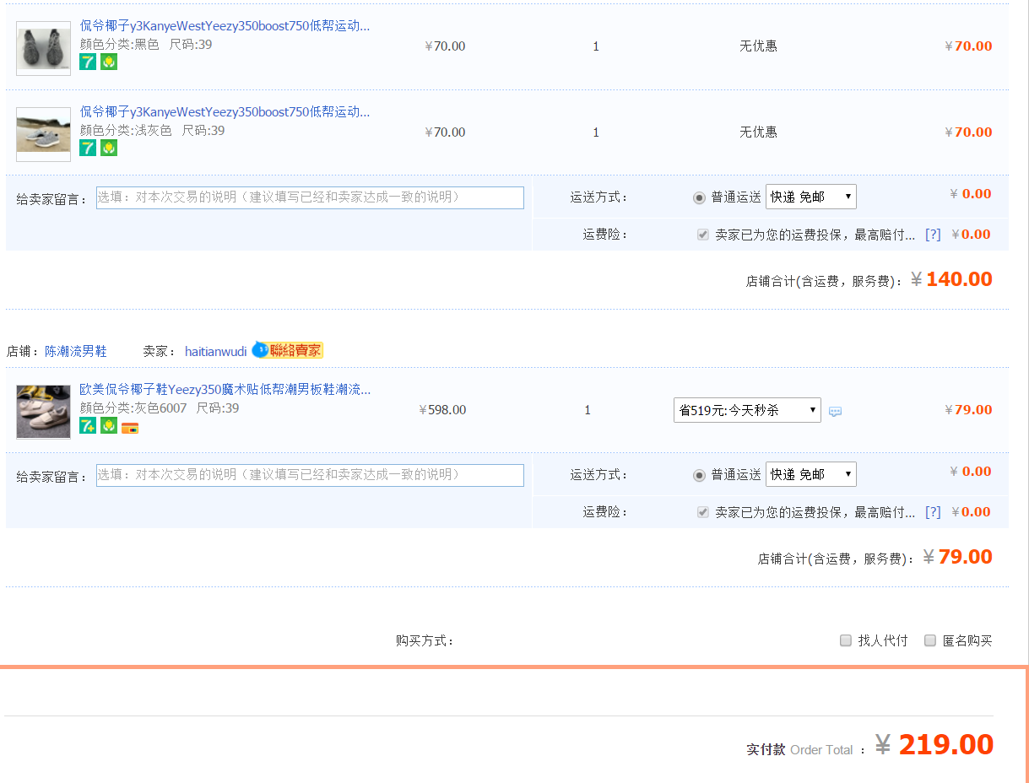The width and height of the screenshot is (1029, 783).
Task: Click the 7+ return badge under the gray 6007 shoes
Action: (x=88, y=426)
